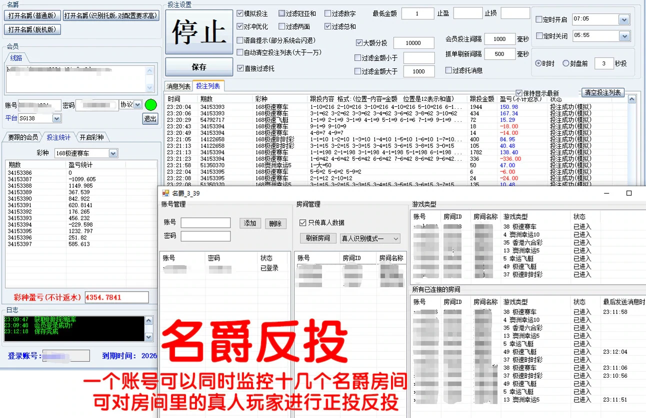The width and height of the screenshot is (646, 418).
Task: Click the large 停止 button
Action: click(199, 32)
